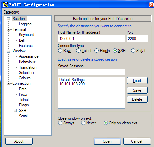Expand the SSH subcategory node
This screenshot has width=154, height=147.
coord(15,111)
